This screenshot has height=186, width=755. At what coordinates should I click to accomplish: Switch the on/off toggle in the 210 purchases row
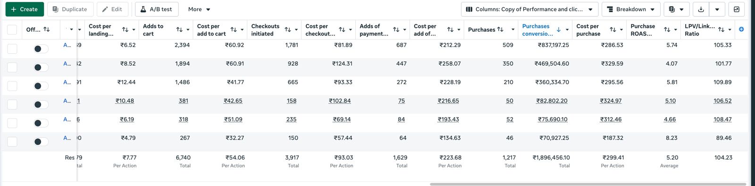point(41,86)
